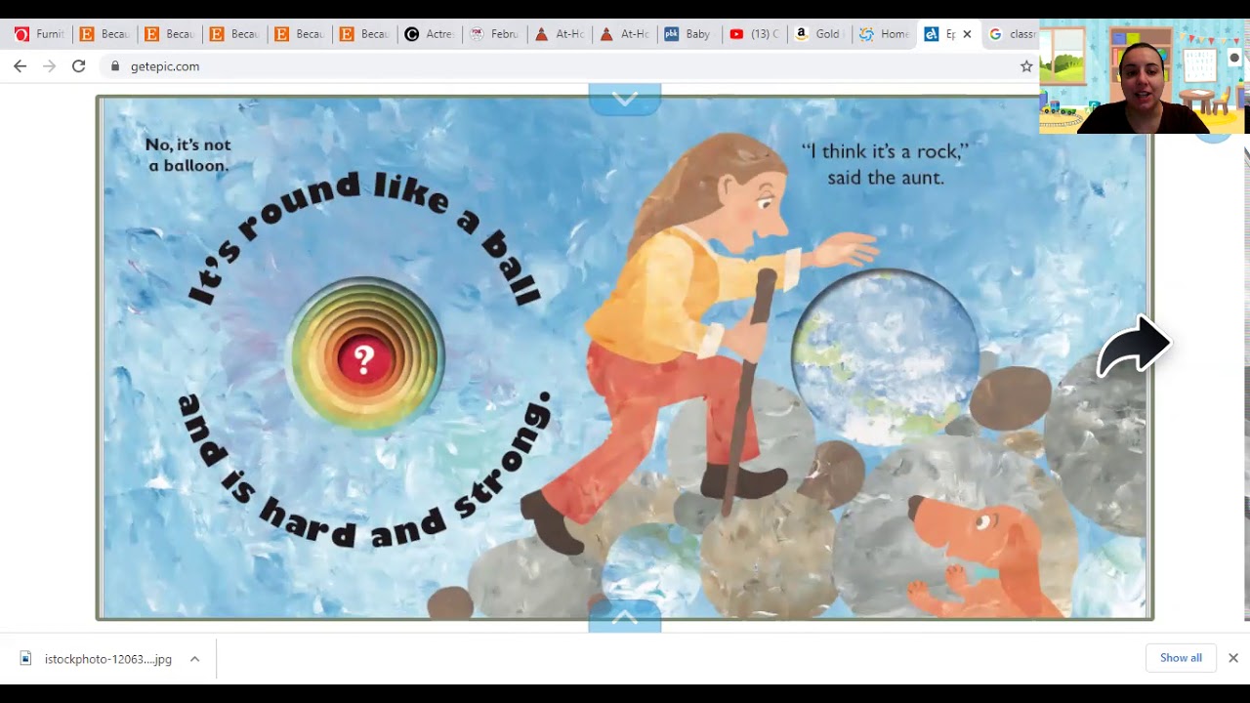The height and width of the screenshot is (703, 1250).
Task: Dismiss the downloads bar
Action: (1233, 658)
